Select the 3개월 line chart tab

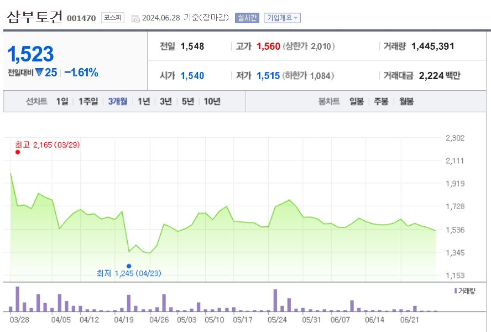pyautogui.click(x=118, y=101)
